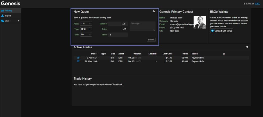The image size is (263, 117).
Task: Click the Trading arrows icon
Action: [3, 11]
